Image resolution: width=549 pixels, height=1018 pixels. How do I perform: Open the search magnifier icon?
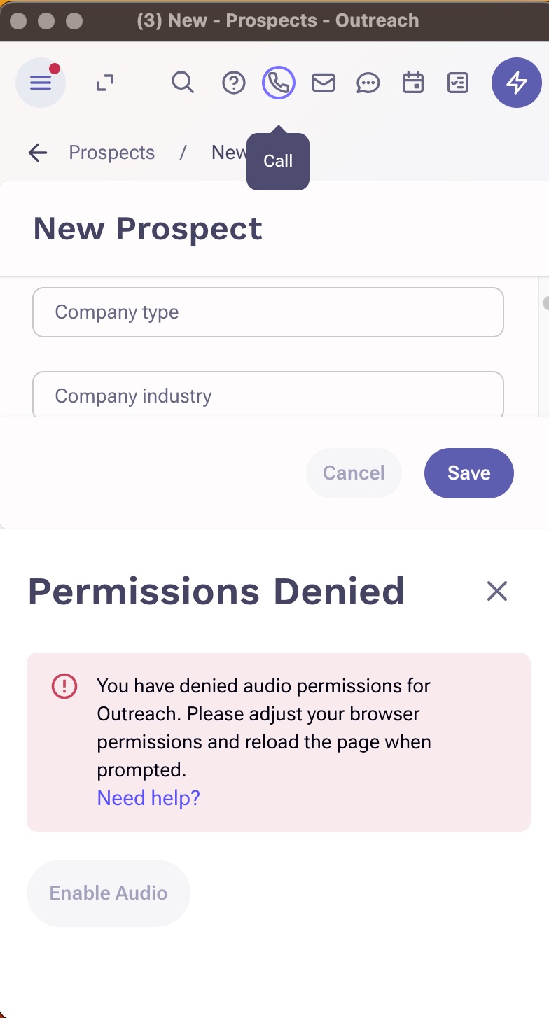coord(183,83)
